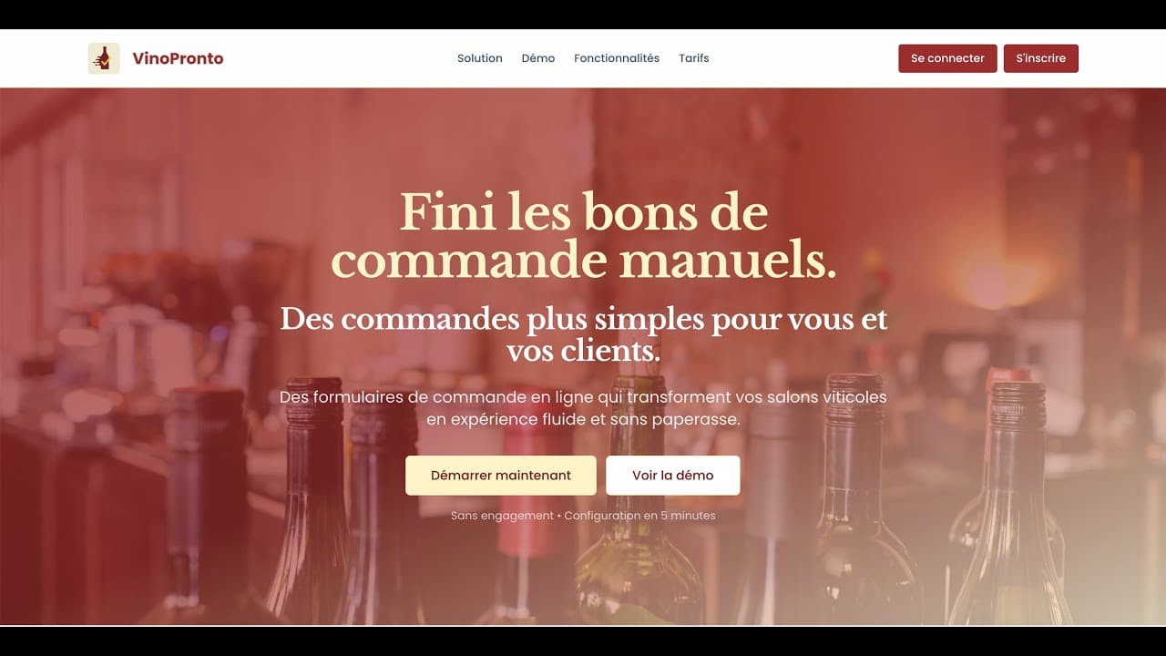Click the Voir la démo button
Image resolution: width=1166 pixels, height=656 pixels.
[x=673, y=476]
